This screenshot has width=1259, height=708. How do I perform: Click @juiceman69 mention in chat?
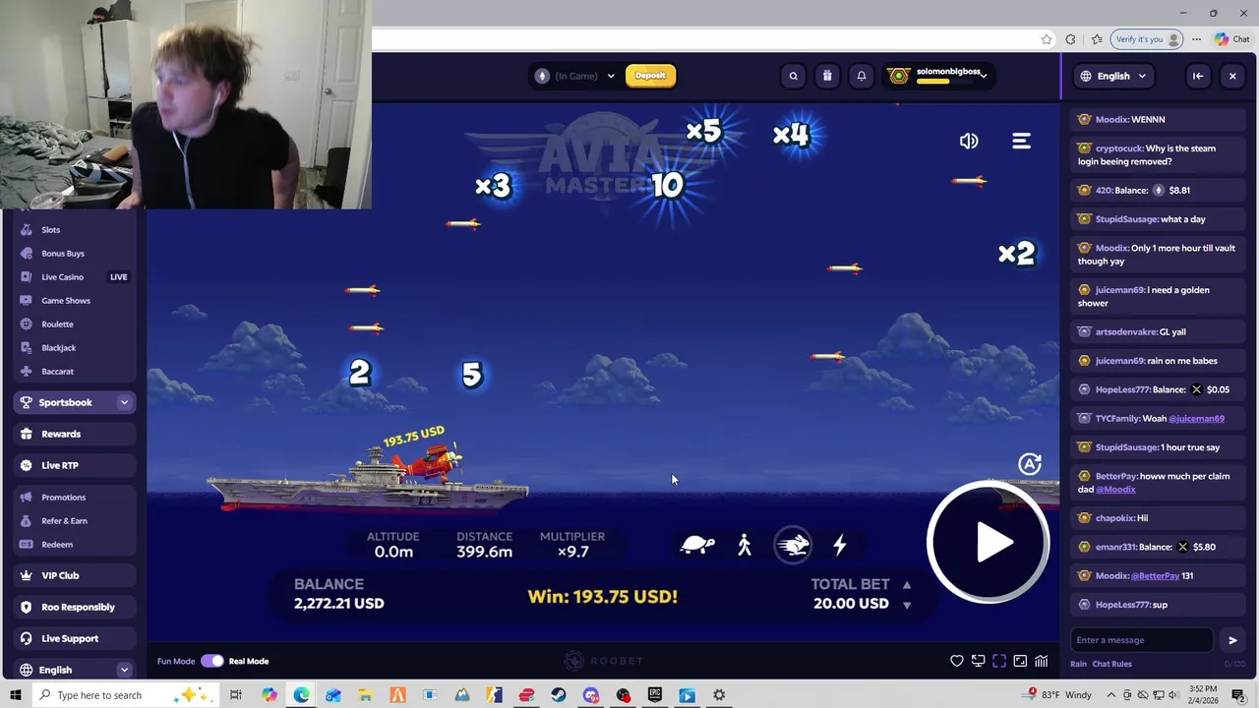click(1196, 419)
